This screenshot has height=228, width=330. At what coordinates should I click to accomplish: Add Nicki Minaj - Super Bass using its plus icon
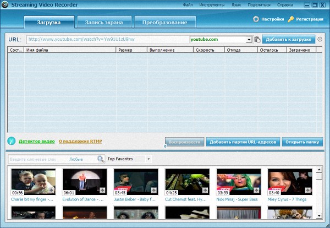[x=256, y=191]
